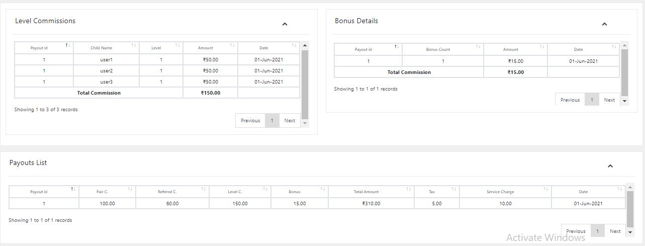Sort Bonus Details by Bonus Count
This screenshot has height=246, width=645.
click(442, 49)
